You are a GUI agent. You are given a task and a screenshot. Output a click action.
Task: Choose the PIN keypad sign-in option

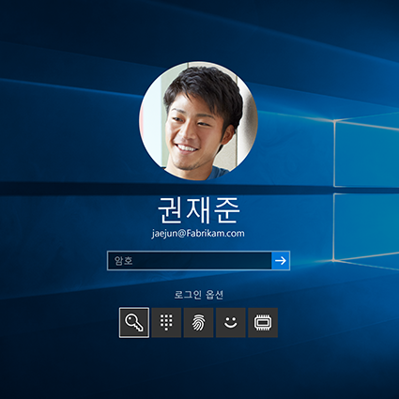coord(166,322)
